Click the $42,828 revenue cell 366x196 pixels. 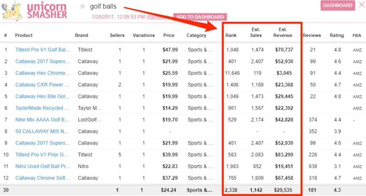pyautogui.click(x=284, y=120)
